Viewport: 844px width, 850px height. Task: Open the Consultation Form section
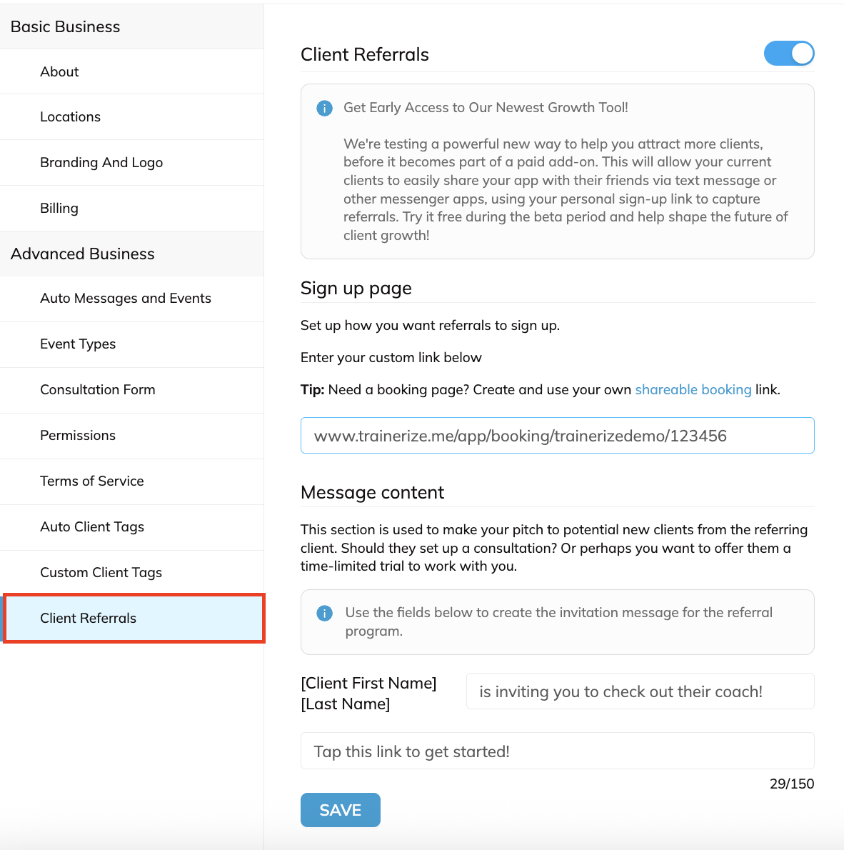[98, 390]
